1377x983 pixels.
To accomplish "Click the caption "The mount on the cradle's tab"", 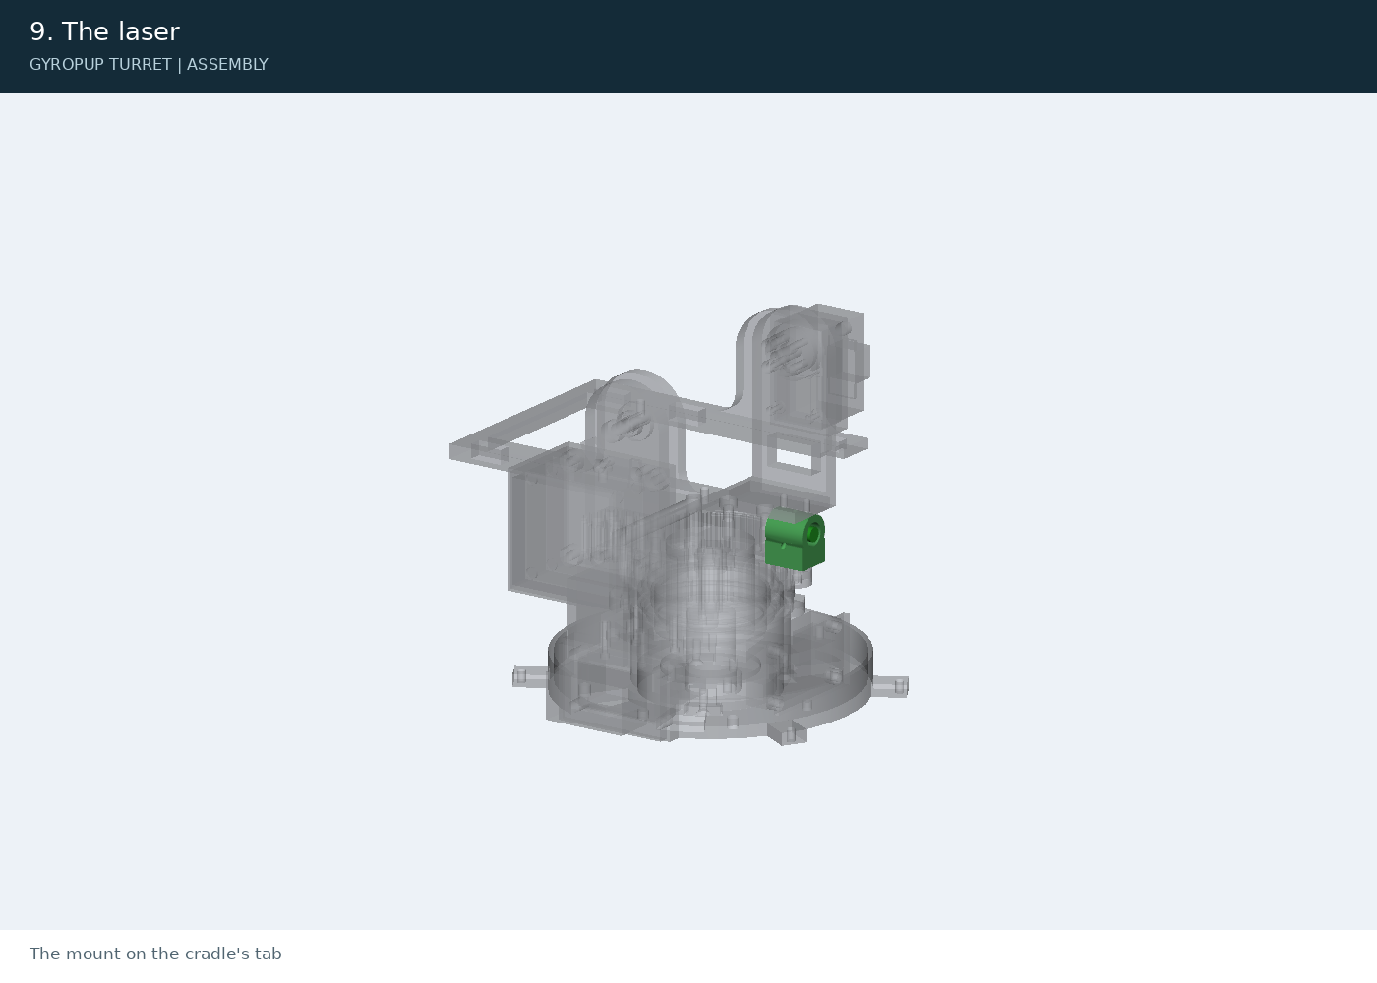I will click(155, 954).
